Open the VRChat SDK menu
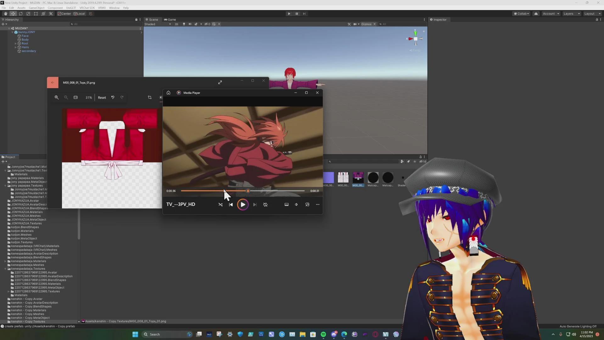The width and height of the screenshot is (604, 340). [87, 8]
